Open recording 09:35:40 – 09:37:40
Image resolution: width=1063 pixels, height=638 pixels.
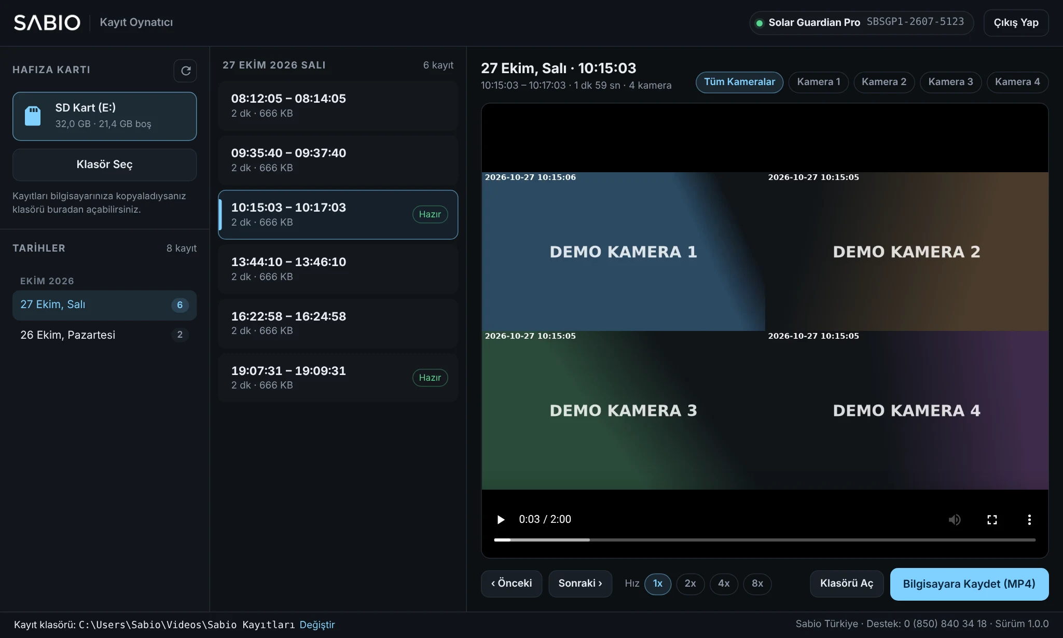click(x=338, y=160)
